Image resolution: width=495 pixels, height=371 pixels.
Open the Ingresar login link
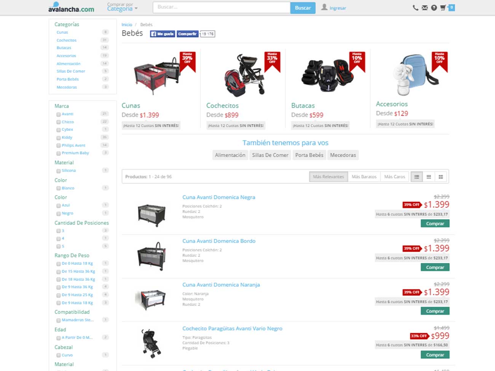[x=338, y=8]
